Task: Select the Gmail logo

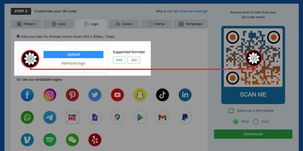Action: click(162, 117)
